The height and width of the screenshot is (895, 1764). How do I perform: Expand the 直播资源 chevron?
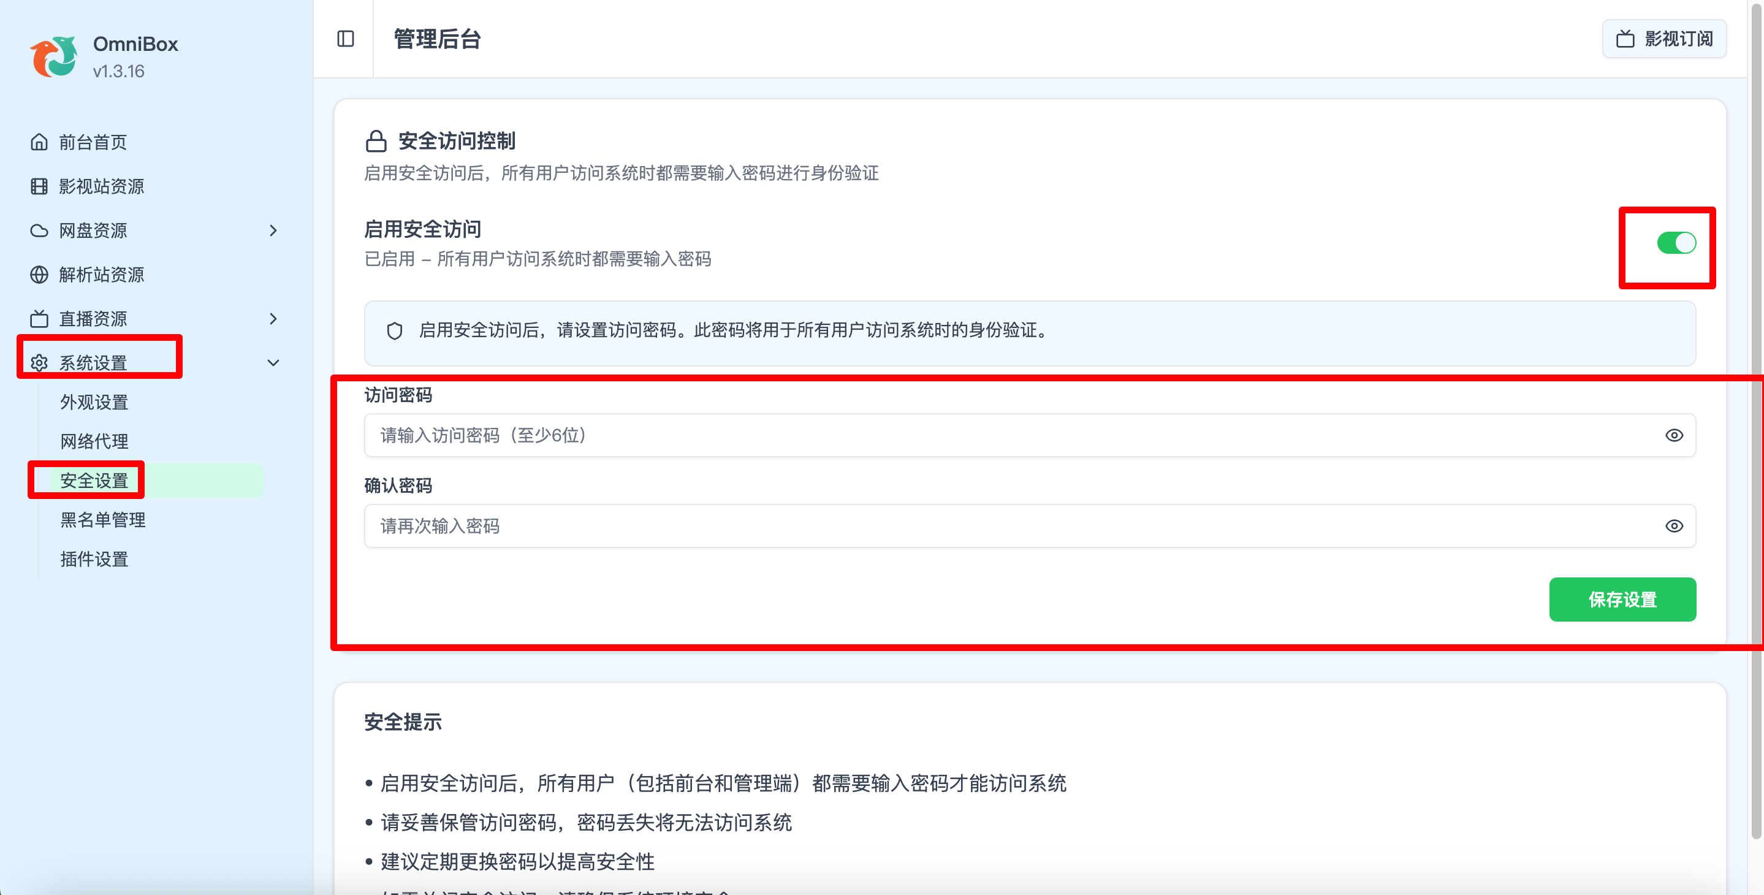point(273,319)
